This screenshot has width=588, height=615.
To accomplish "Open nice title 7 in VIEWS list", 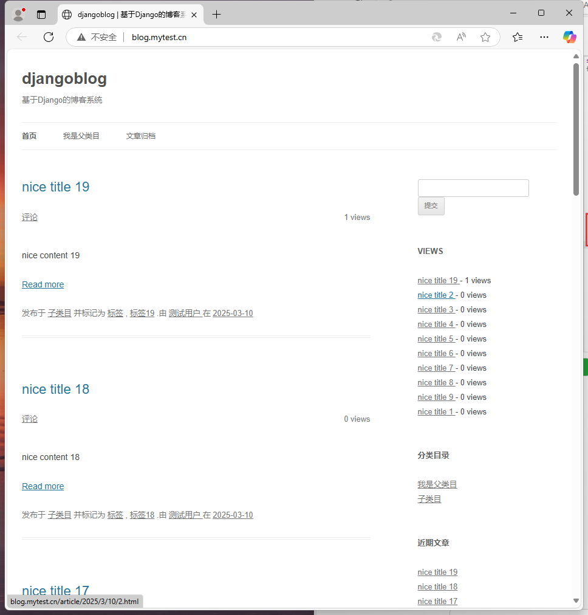I will tap(436, 368).
